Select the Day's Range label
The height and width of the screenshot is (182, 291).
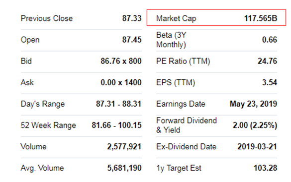pyautogui.click(x=43, y=104)
